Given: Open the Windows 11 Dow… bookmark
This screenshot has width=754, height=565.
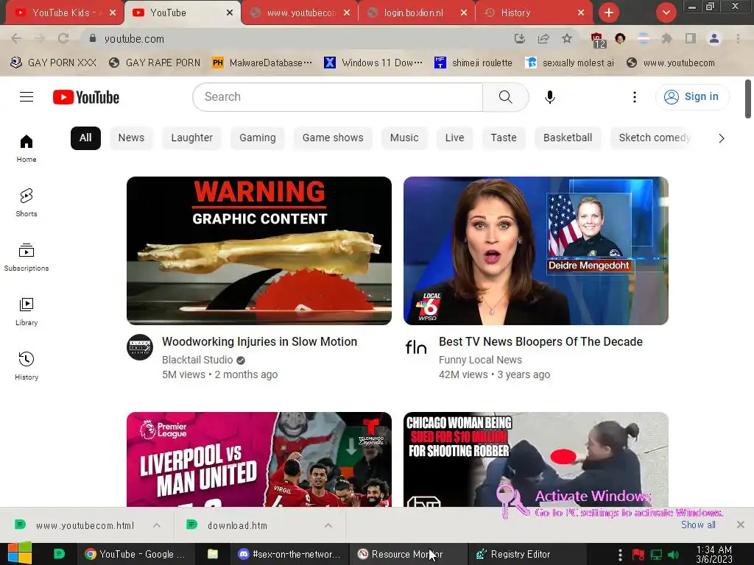Looking at the screenshot, I should click(373, 63).
